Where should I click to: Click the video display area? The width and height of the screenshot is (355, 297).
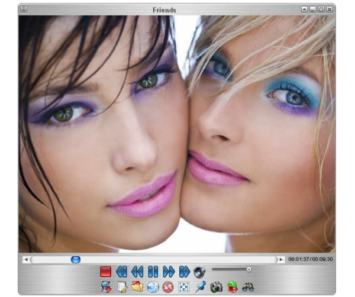point(177,134)
